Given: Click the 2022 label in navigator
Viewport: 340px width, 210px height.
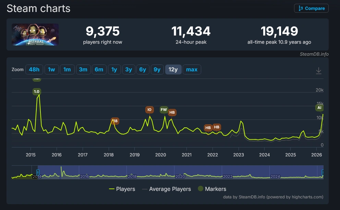Looking at the screenshot, I should point(228,177).
